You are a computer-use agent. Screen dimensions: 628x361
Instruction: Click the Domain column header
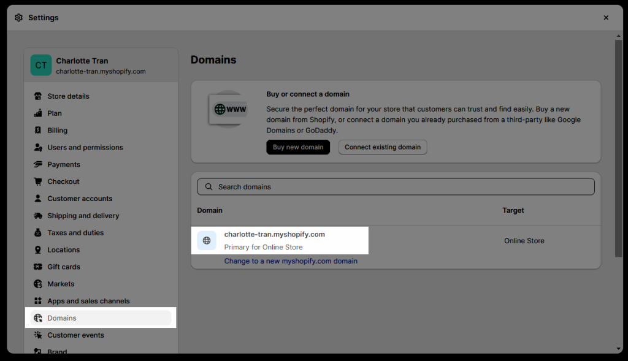click(x=210, y=210)
